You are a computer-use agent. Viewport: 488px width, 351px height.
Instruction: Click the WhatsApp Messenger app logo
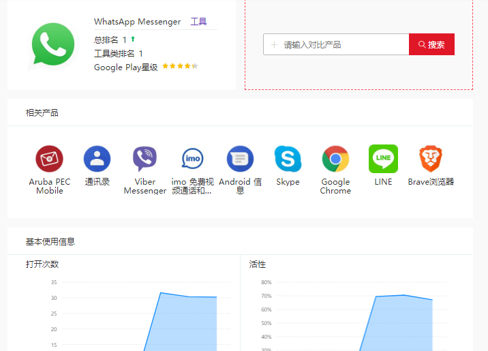pyautogui.click(x=52, y=45)
